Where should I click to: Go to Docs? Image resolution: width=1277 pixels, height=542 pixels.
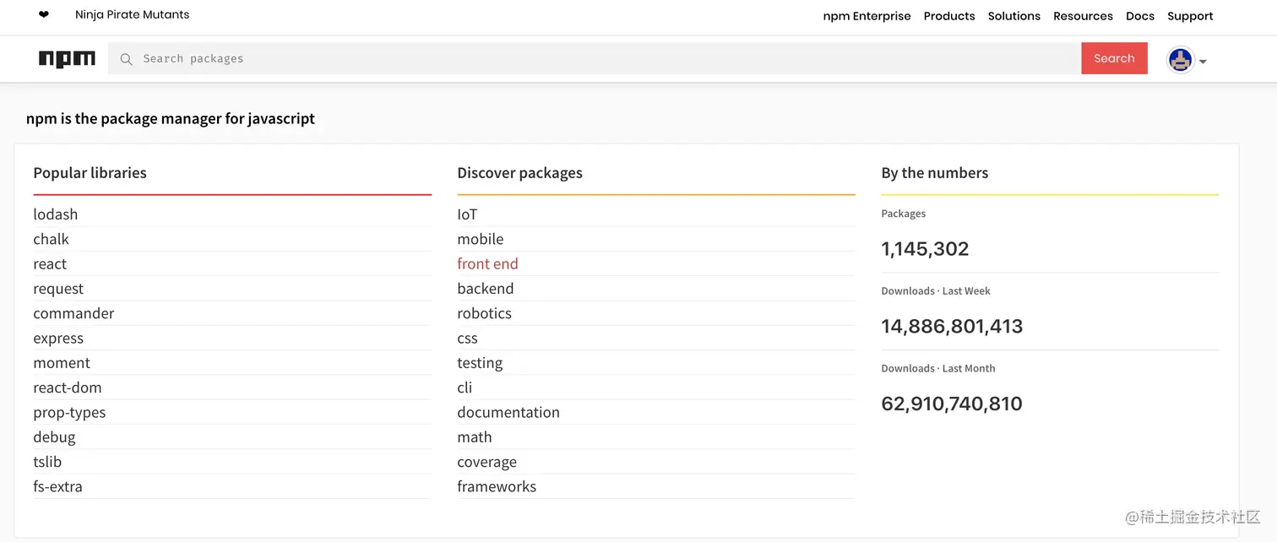click(x=1140, y=16)
